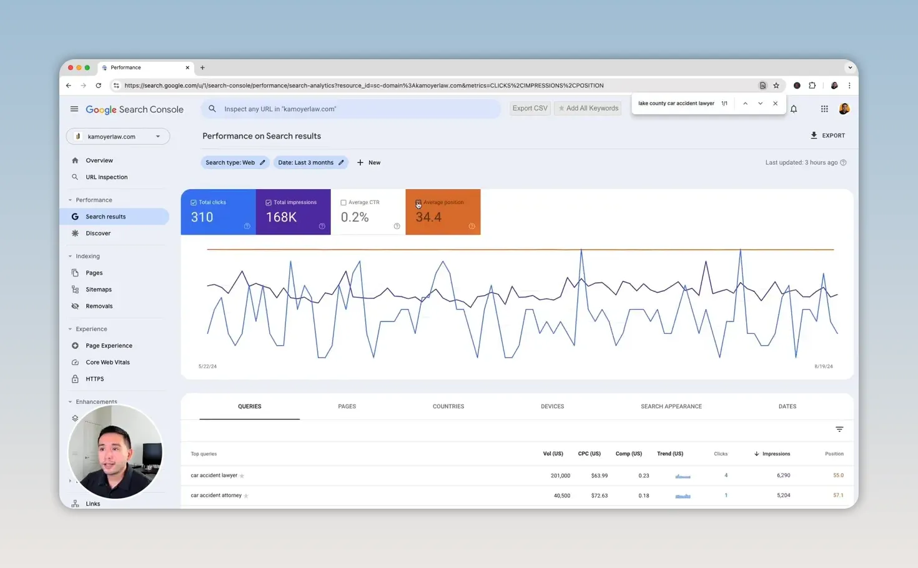The image size is (918, 568).
Task: Open Page Experience in sidebar
Action: click(109, 346)
